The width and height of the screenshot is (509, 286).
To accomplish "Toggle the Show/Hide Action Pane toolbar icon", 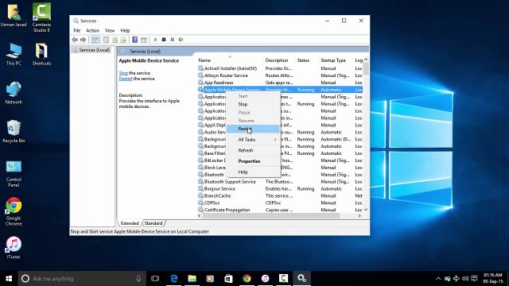I will pos(144,40).
